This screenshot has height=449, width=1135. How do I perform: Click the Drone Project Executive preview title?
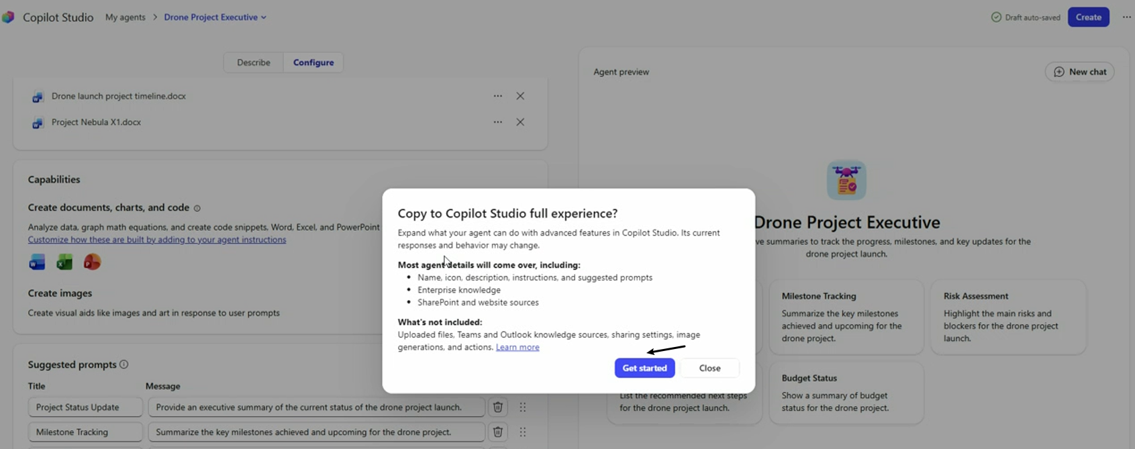point(847,222)
